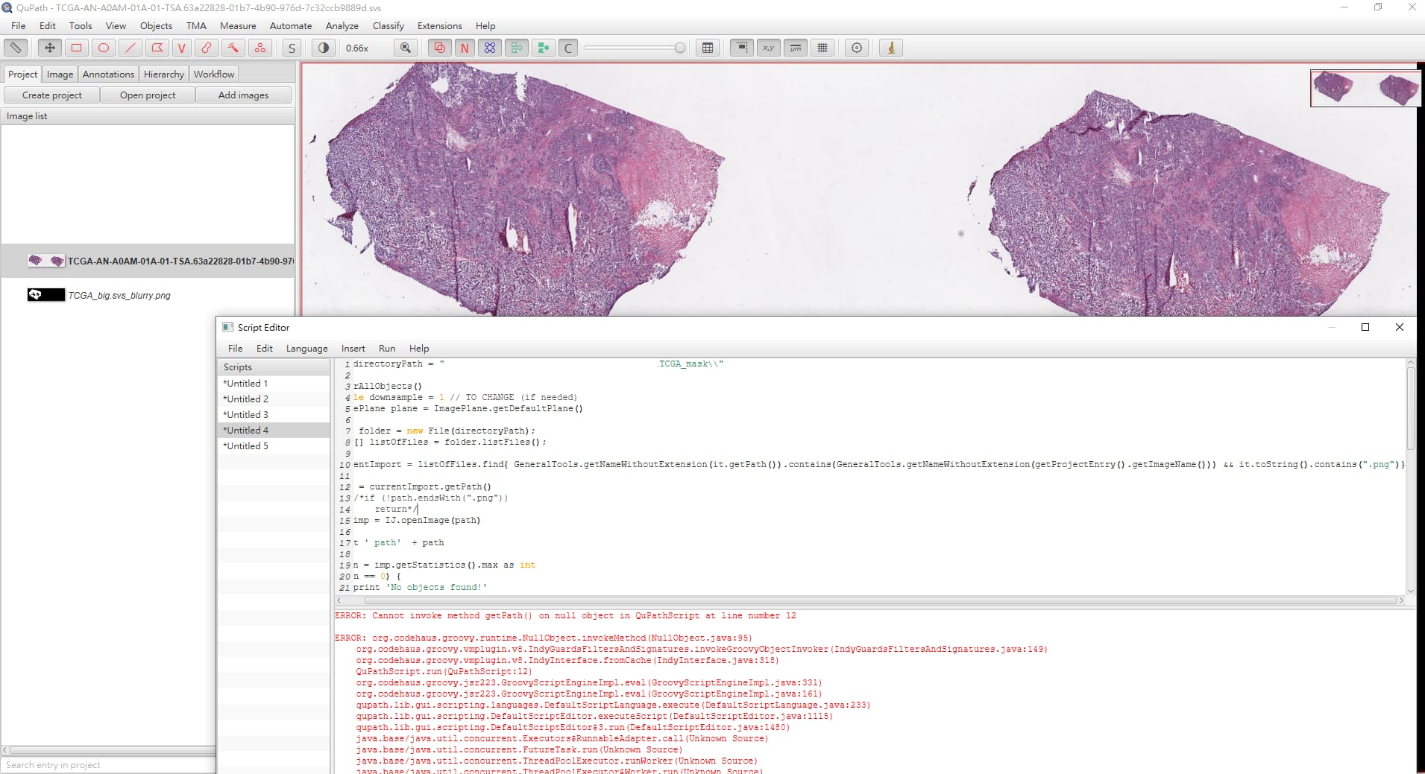Screen dimensions: 1425x774
Task: Open the Preferences gear icon
Action: tap(856, 48)
